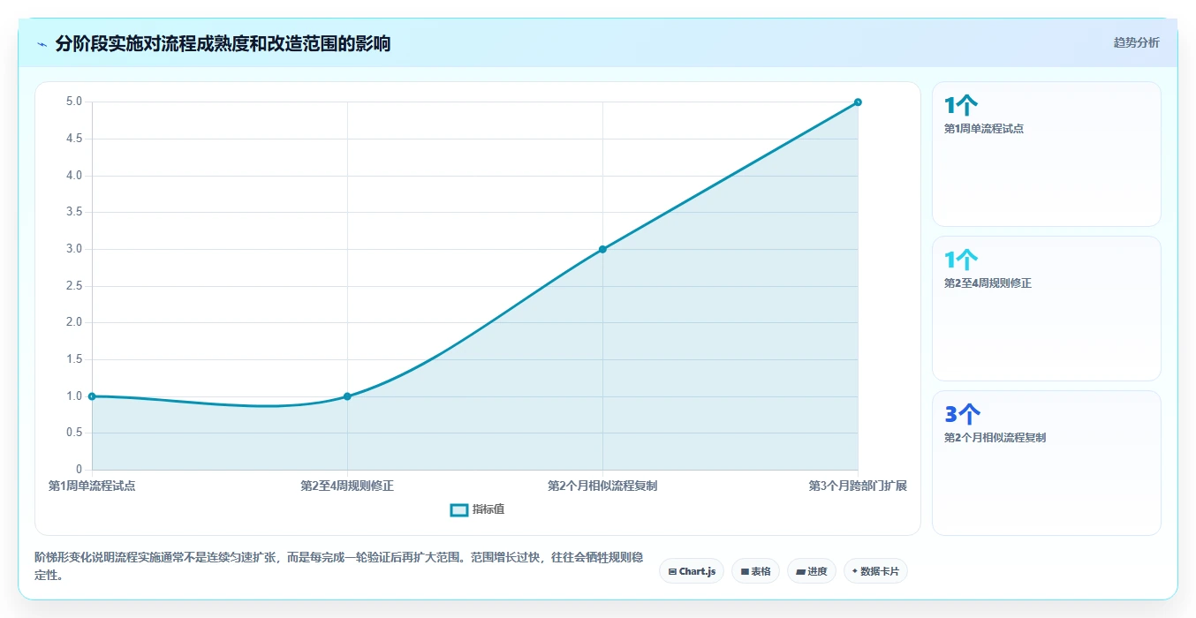This screenshot has width=1196, height=618.
Task: Click the 数据卡片 tag
Action: (875, 571)
